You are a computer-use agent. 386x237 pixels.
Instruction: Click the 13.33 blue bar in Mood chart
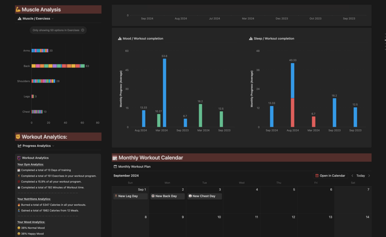coord(144,118)
